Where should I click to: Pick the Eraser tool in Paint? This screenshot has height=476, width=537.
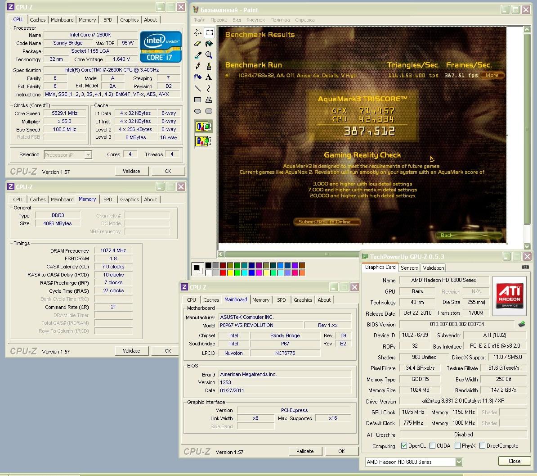(x=197, y=44)
